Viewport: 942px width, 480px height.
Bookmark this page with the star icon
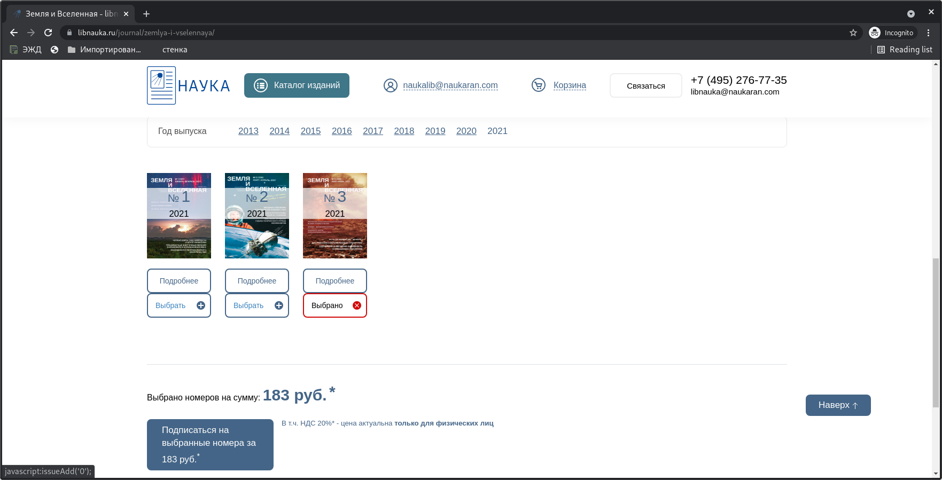[x=853, y=33]
